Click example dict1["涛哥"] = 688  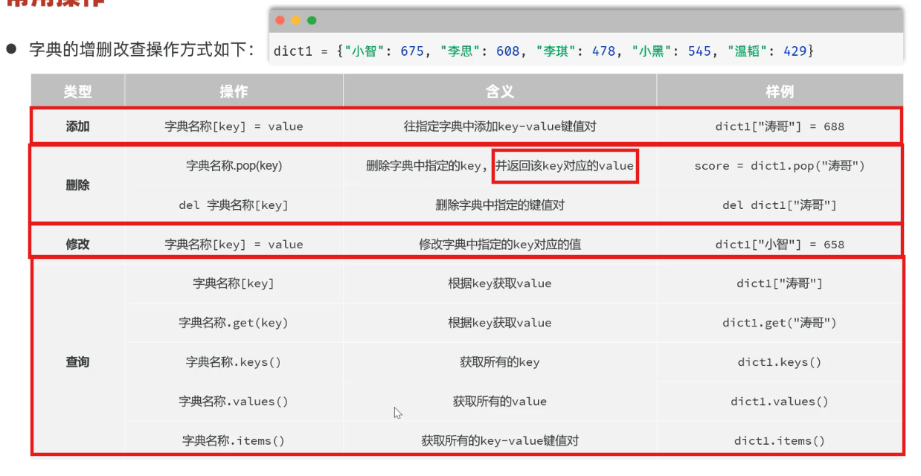[x=780, y=126]
